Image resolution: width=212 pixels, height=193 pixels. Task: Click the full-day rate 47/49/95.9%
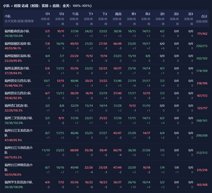click(13, 140)
